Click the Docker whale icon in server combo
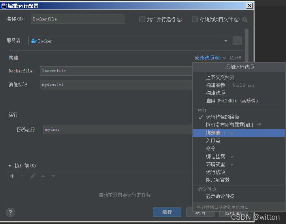Image resolution: width=286 pixels, height=224 pixels. click(x=34, y=41)
